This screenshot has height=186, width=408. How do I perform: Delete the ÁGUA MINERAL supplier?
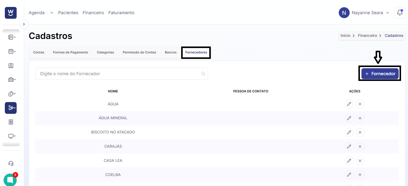[x=360, y=118]
